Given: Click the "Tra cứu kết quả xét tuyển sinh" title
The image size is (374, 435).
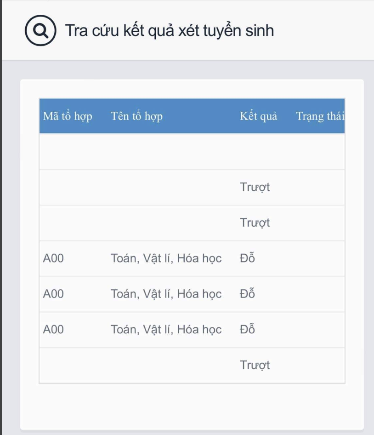Looking at the screenshot, I should [x=170, y=31].
